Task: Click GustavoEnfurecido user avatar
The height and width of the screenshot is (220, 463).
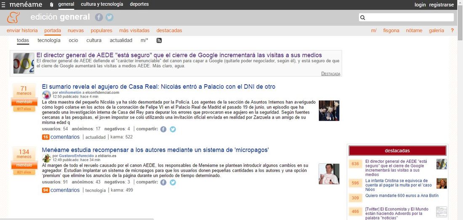Action: pos(47,158)
